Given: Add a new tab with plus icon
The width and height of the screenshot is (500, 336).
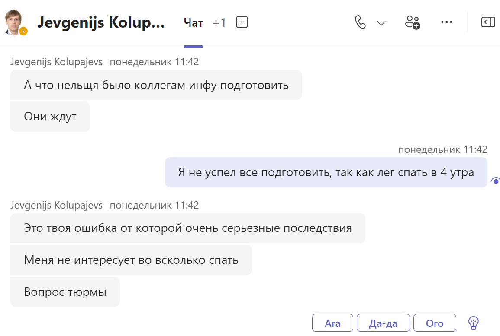Looking at the screenshot, I should (242, 22).
